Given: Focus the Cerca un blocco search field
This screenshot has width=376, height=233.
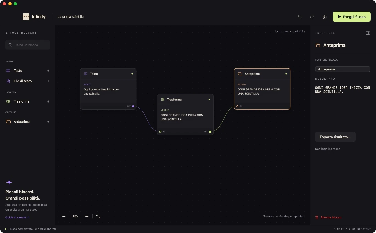Looking at the screenshot, I should pos(28,45).
